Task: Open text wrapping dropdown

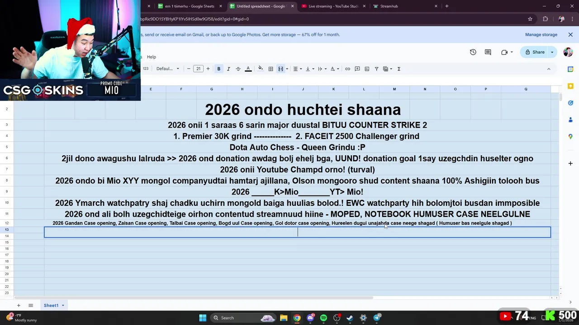Action: point(322,69)
